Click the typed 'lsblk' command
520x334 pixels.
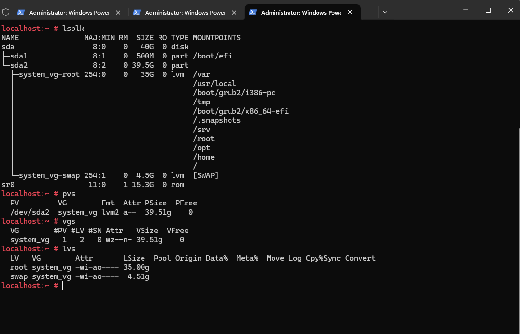(73, 29)
